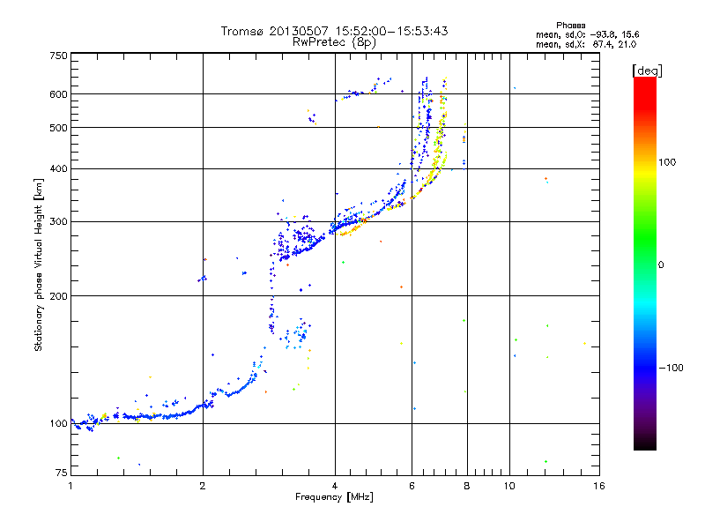Screen dimensions: 705x529
Task: Click the x-axis tick '4'
Action: click(335, 486)
